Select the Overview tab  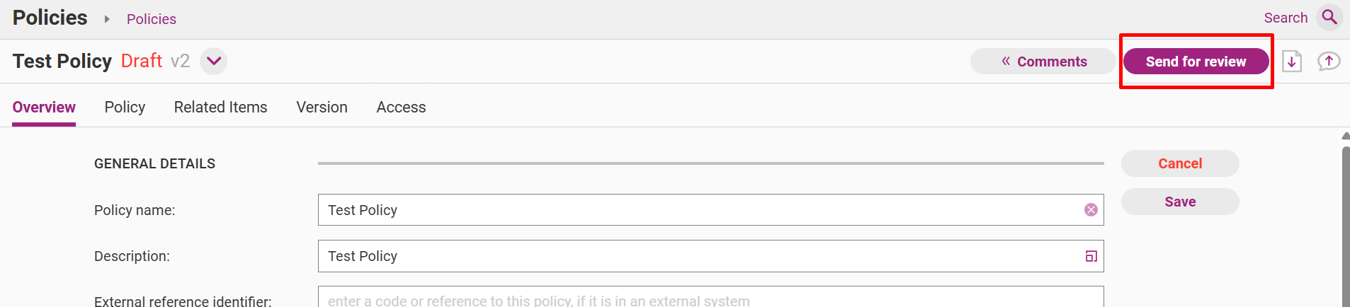(44, 108)
